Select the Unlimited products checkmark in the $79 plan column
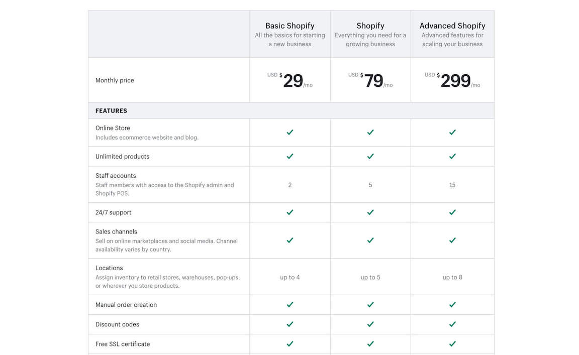579x355 pixels. (370, 156)
